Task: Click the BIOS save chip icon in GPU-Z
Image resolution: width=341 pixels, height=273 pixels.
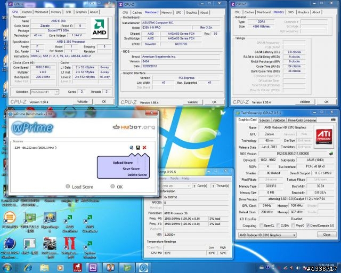Action: click(331, 154)
